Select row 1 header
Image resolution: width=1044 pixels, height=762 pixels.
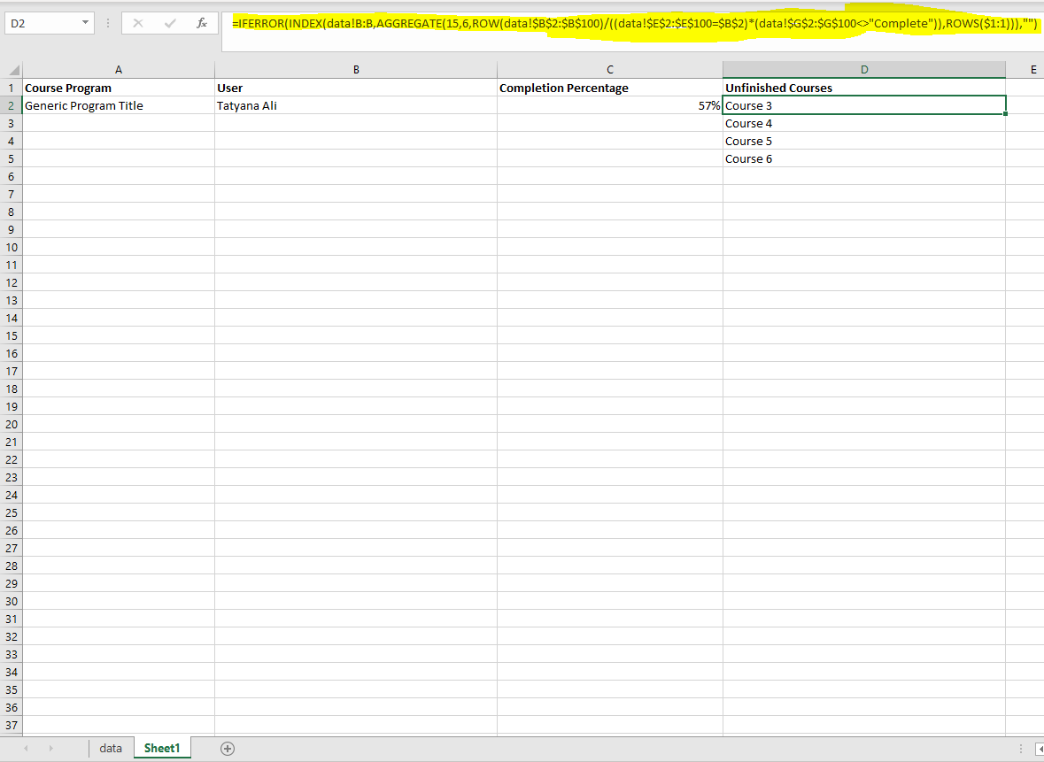pyautogui.click(x=12, y=88)
